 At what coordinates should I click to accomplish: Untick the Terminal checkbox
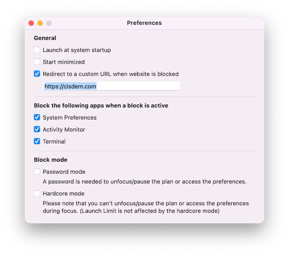pos(37,141)
